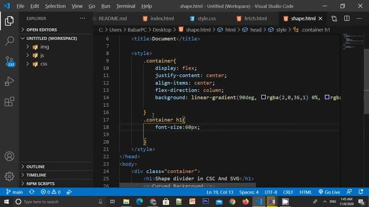Image resolution: width=369 pixels, height=207 pixels.
Task: Click the Open Changes compare icon
Action: pyautogui.click(x=334, y=18)
